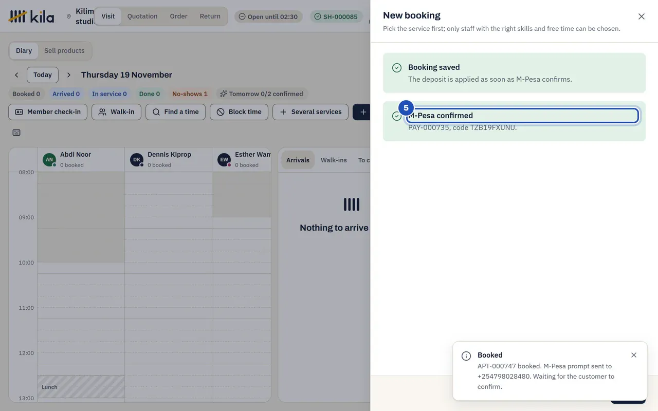Image resolution: width=658 pixels, height=411 pixels.
Task: Close the New booking panel
Action: [642, 16]
